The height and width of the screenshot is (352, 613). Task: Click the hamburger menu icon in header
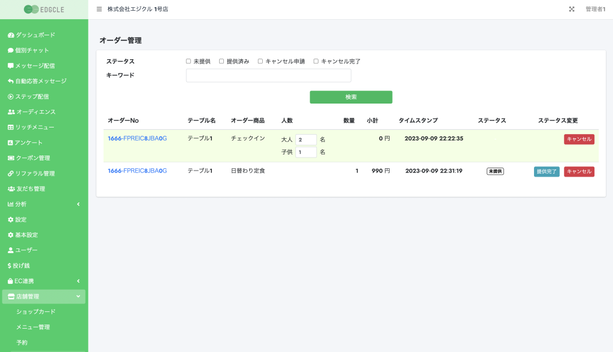(x=99, y=9)
